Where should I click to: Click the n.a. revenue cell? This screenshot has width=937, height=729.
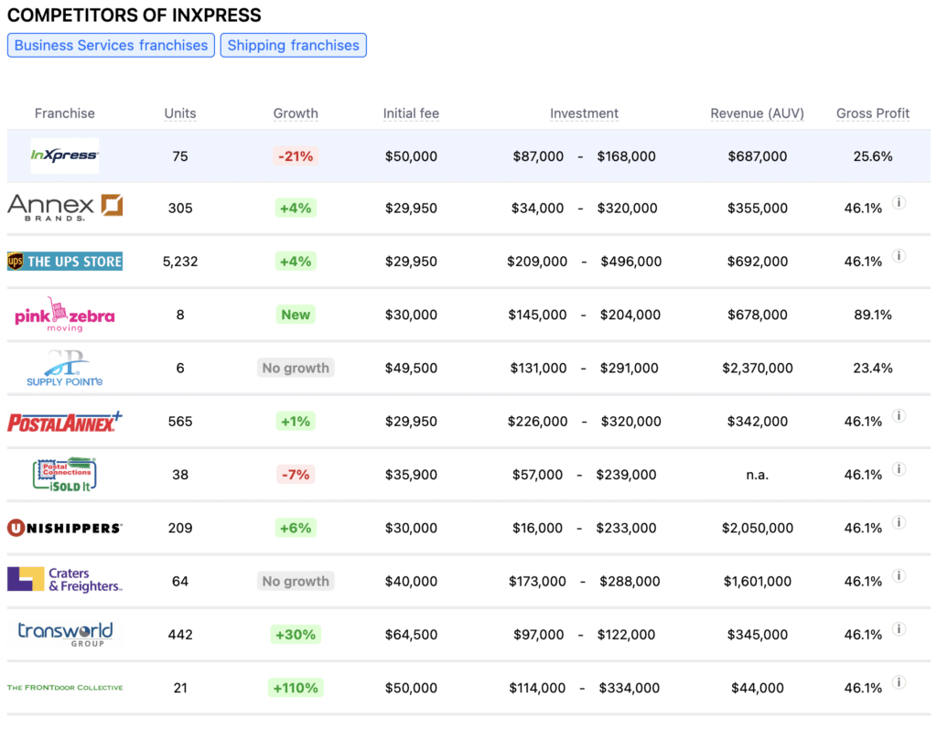pos(757,475)
